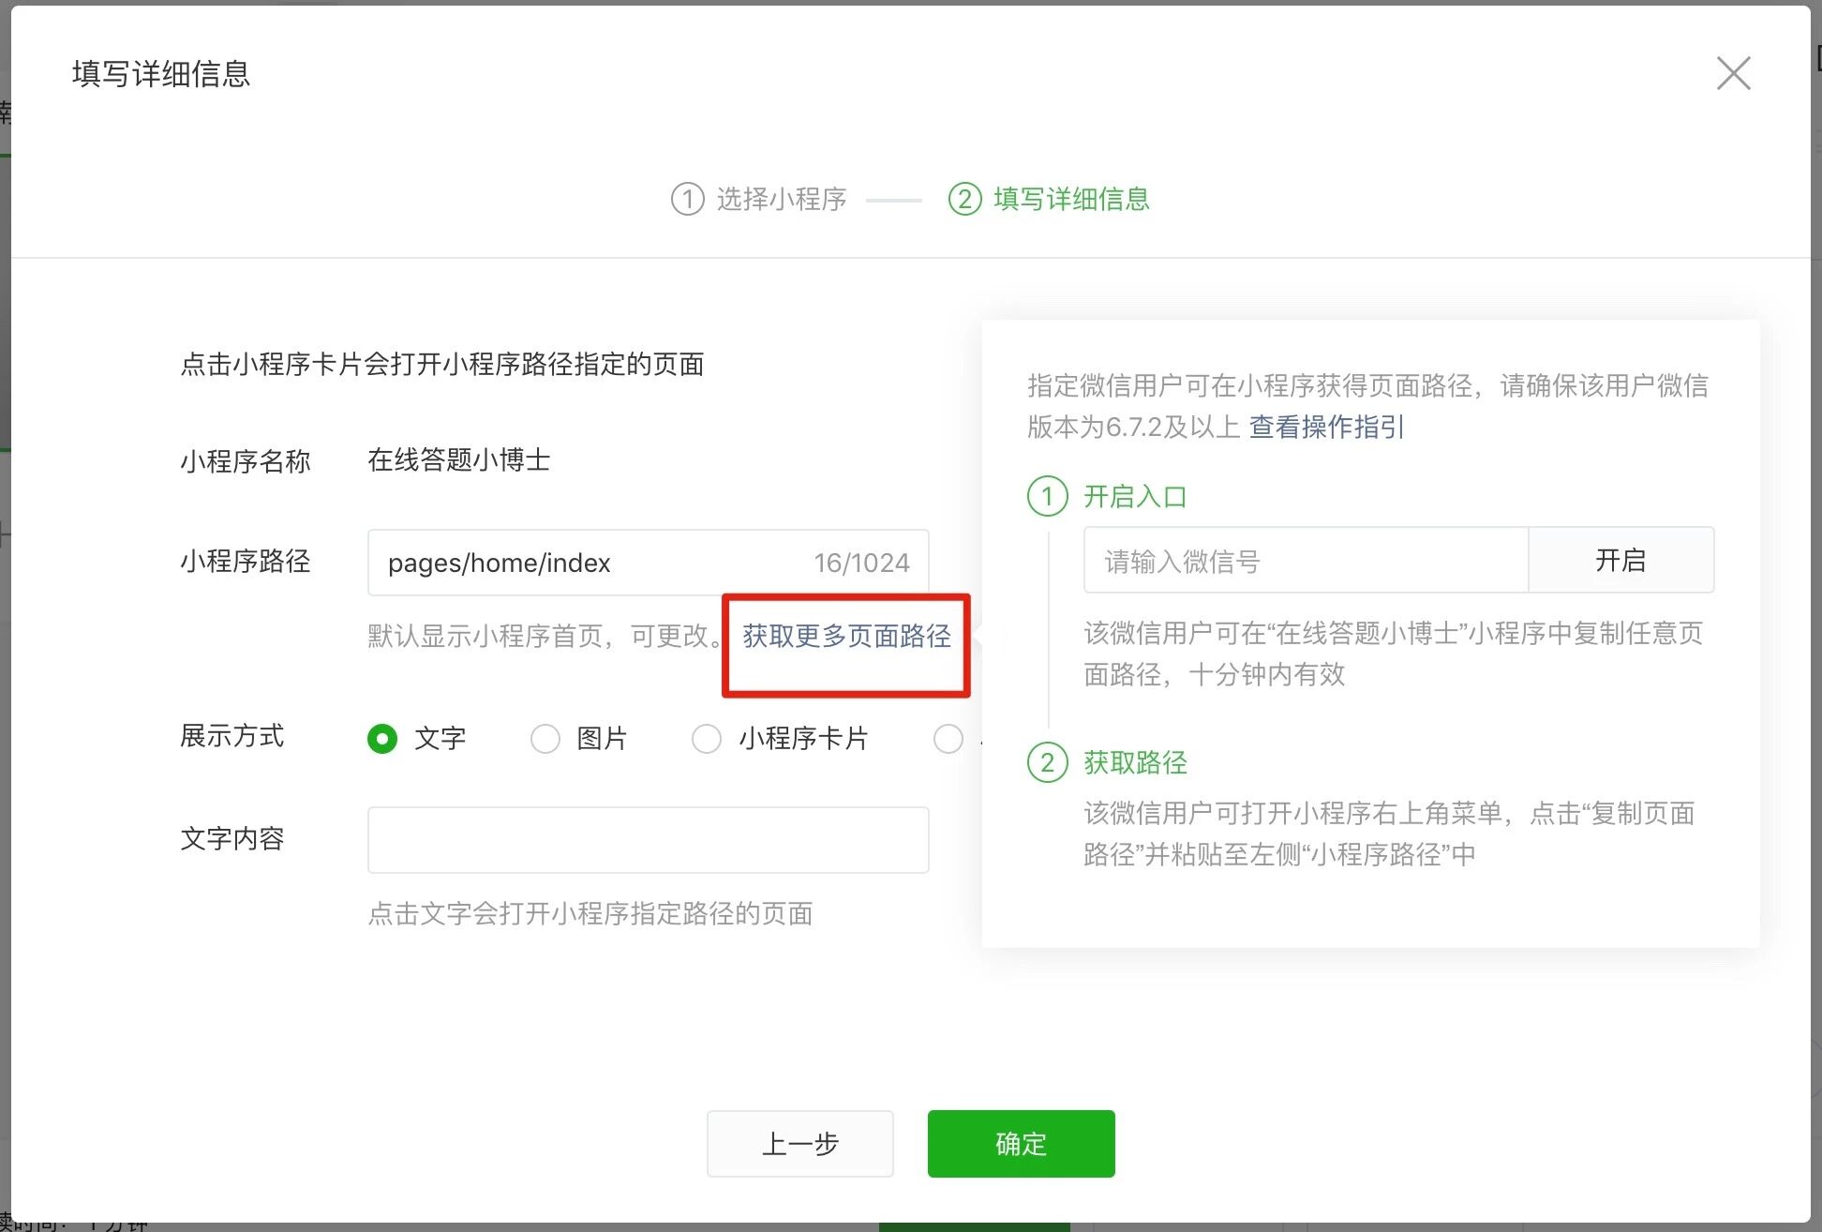Image resolution: width=1822 pixels, height=1232 pixels.
Task: Click the empty 文字内容 text box
Action: (x=648, y=840)
